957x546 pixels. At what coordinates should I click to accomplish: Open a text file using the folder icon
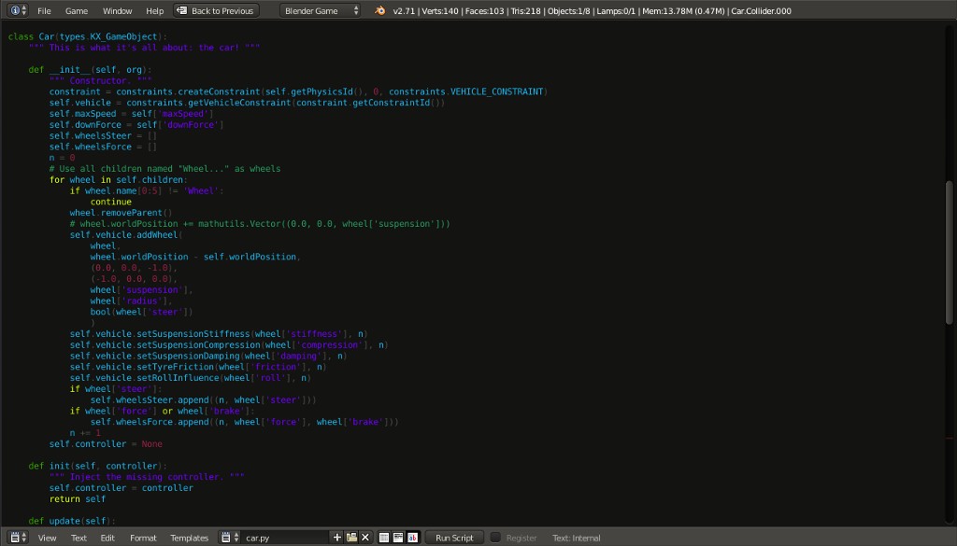[x=352, y=537]
